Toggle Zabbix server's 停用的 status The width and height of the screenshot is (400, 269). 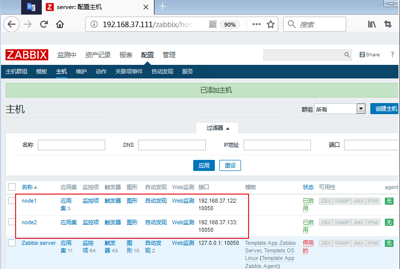[308, 247]
